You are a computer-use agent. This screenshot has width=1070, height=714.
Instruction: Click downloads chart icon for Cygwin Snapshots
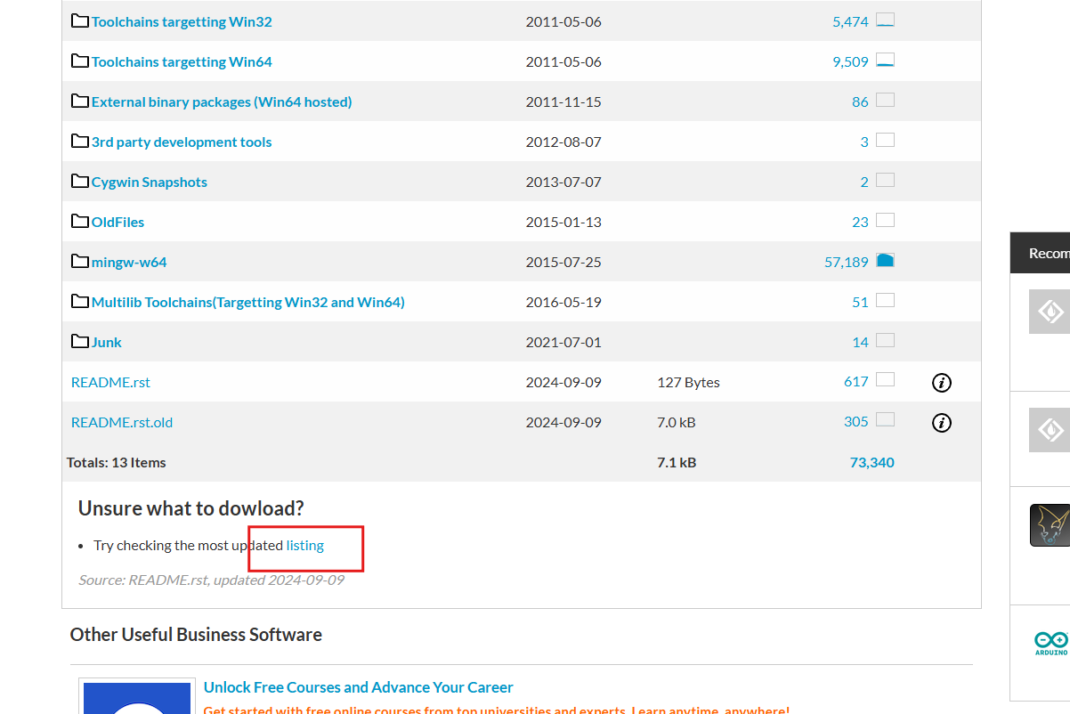coord(885,180)
